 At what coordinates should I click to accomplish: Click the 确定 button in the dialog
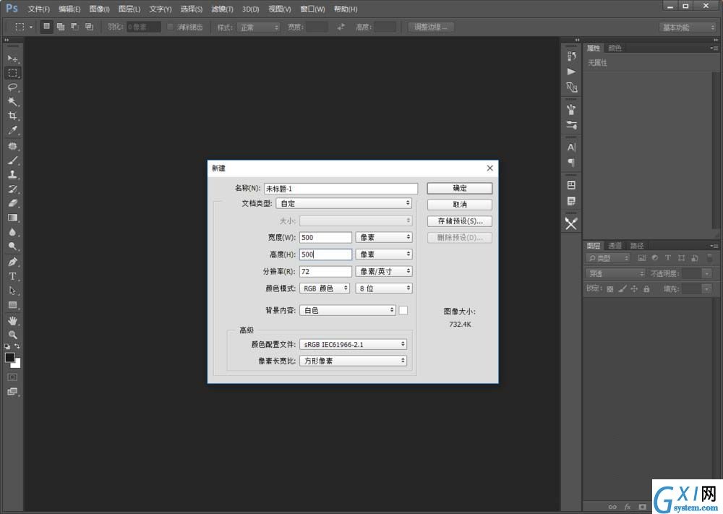pyautogui.click(x=460, y=188)
